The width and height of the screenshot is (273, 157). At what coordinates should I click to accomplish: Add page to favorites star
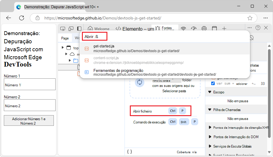coord(250,18)
